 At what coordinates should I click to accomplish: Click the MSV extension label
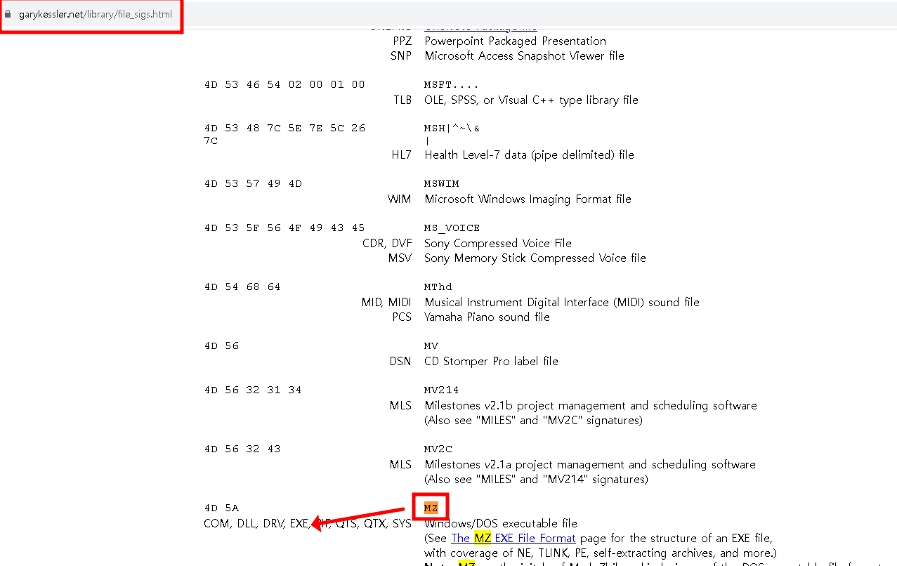[x=400, y=258]
